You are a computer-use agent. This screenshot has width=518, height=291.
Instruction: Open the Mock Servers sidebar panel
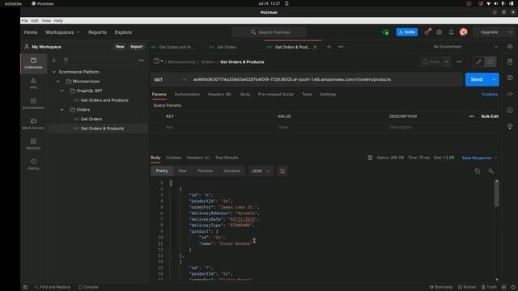pyautogui.click(x=33, y=124)
